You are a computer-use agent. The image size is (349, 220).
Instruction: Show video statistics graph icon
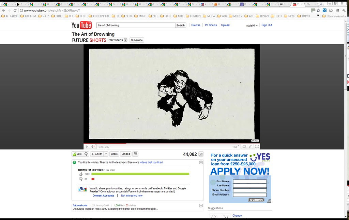point(201,154)
